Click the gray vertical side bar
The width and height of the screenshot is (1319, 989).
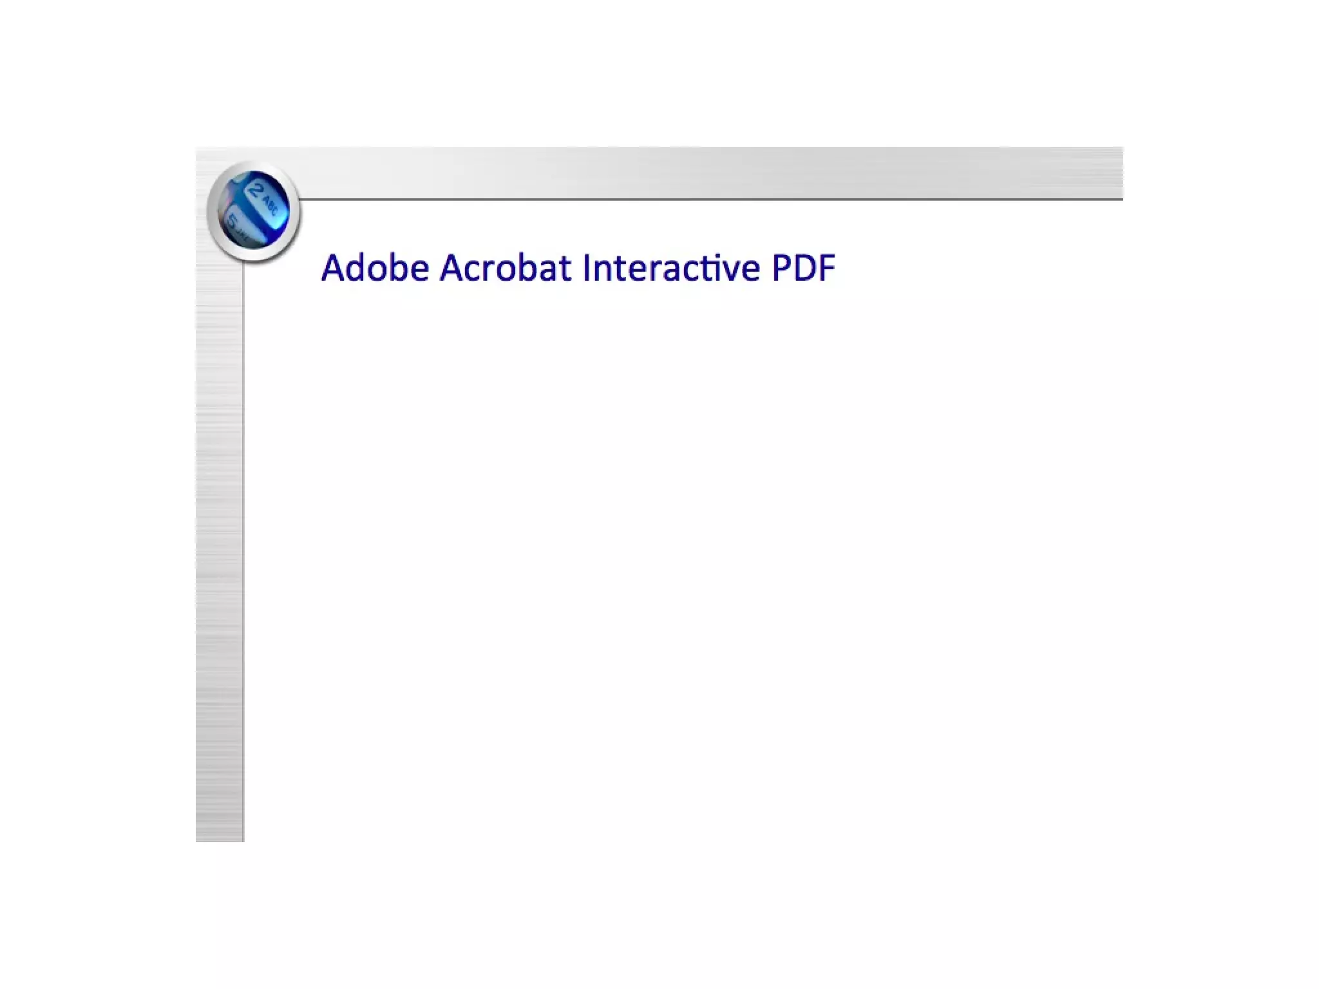tap(220, 547)
